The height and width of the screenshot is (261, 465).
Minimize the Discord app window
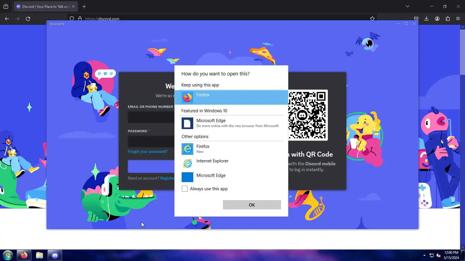398,23
